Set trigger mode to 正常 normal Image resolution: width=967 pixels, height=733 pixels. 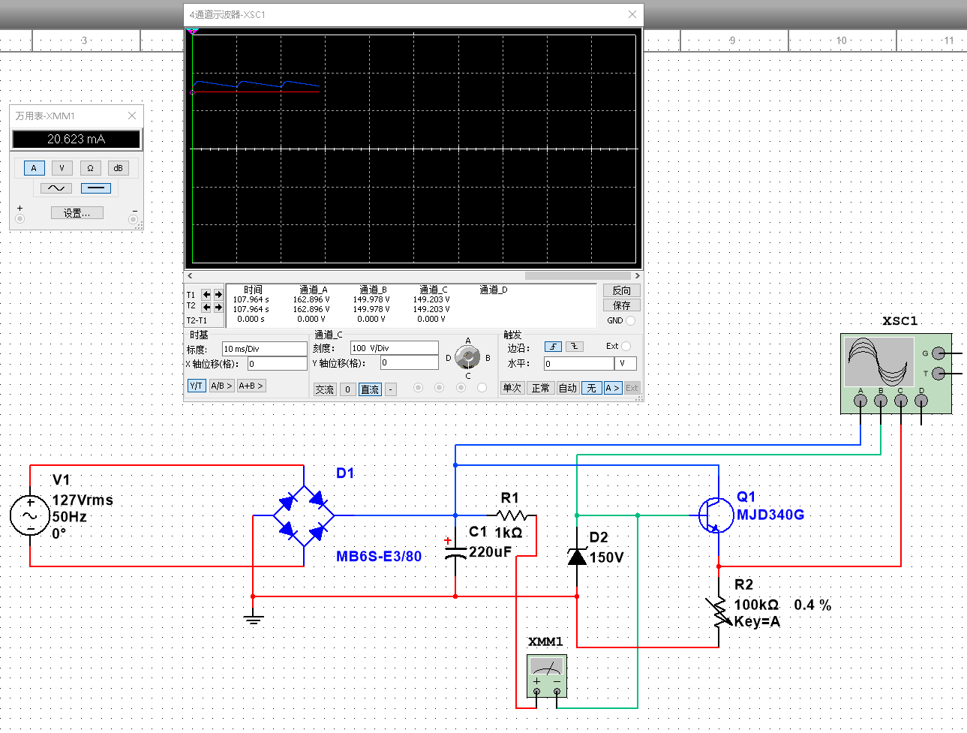(x=540, y=388)
